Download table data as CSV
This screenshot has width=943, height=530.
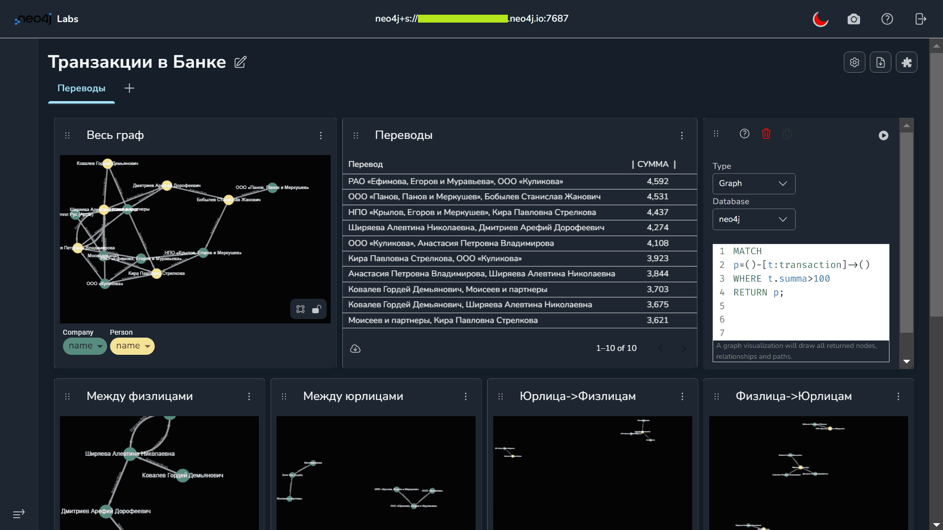(355, 348)
